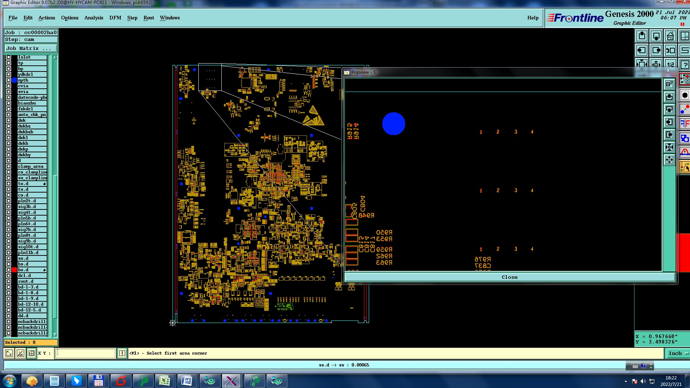Screen dimensions: 690x388
Task: Select the measure between points tool
Action: click(685, 109)
